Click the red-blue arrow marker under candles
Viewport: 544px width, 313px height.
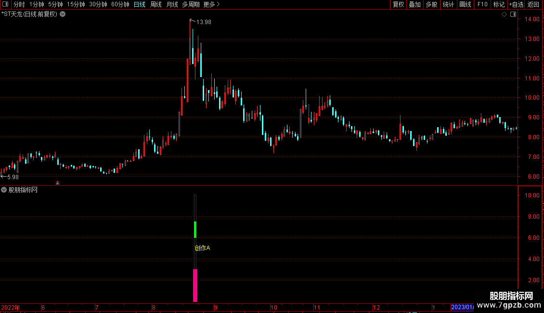pos(58,183)
